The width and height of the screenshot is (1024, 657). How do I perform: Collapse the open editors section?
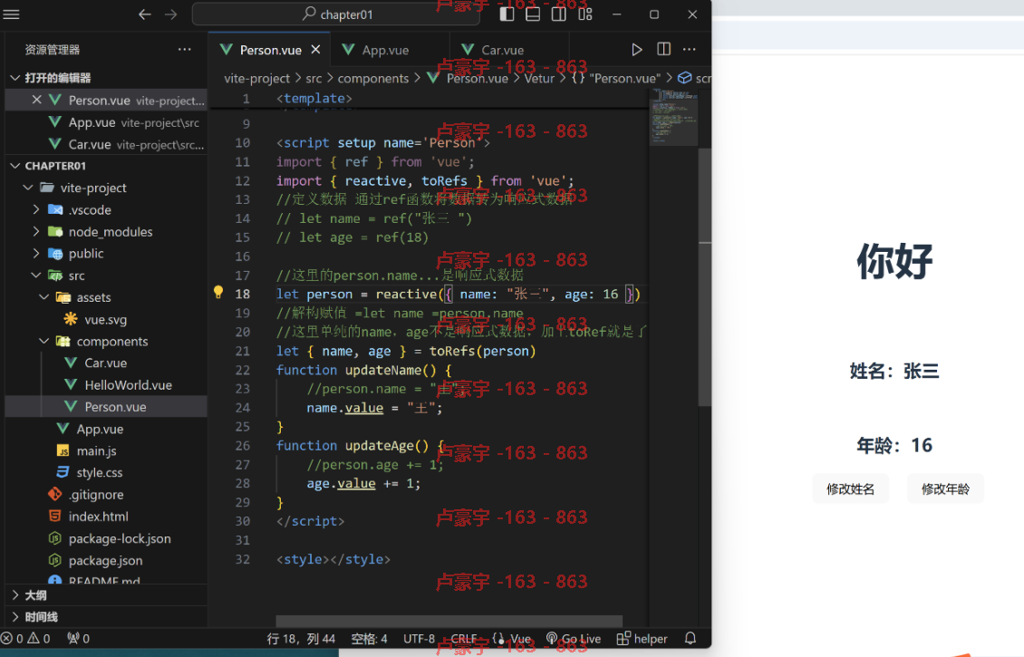tap(15, 78)
